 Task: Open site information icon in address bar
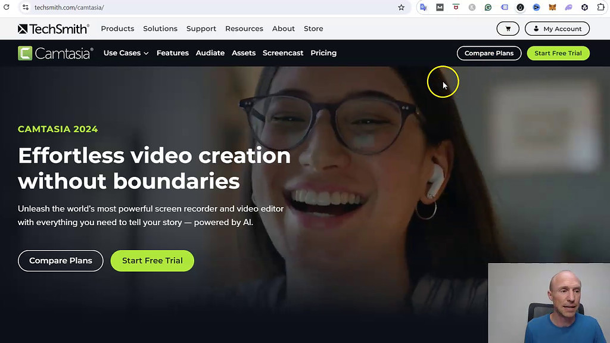pyautogui.click(x=25, y=7)
